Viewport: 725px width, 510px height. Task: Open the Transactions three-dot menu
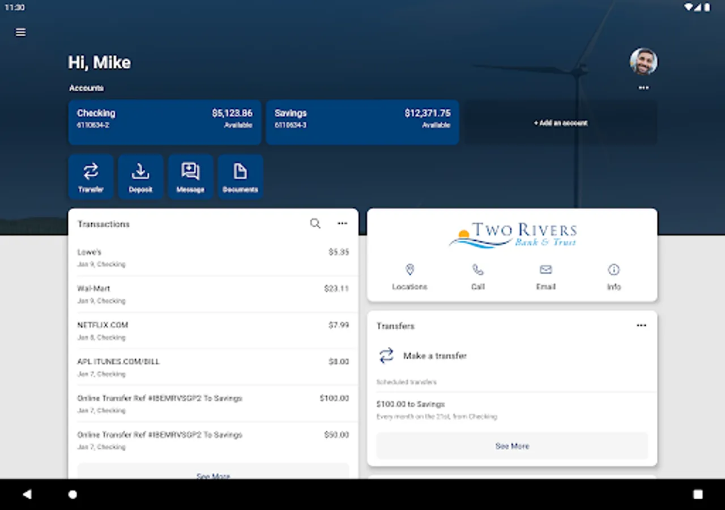(x=342, y=224)
